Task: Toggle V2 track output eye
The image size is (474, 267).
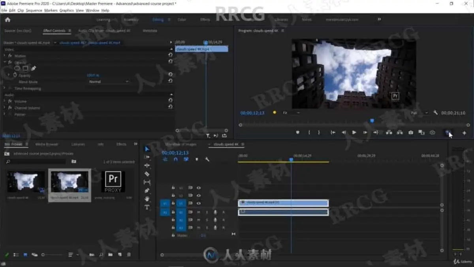Action: pyautogui.click(x=199, y=195)
